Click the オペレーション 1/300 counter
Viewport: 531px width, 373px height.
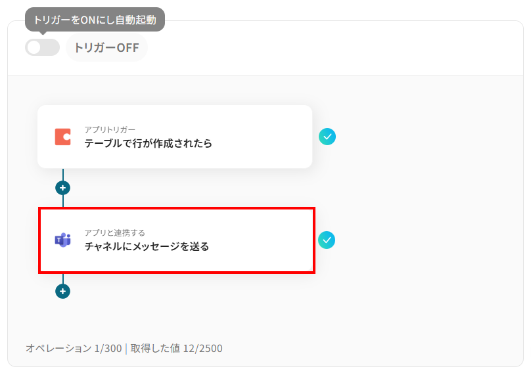click(74, 348)
